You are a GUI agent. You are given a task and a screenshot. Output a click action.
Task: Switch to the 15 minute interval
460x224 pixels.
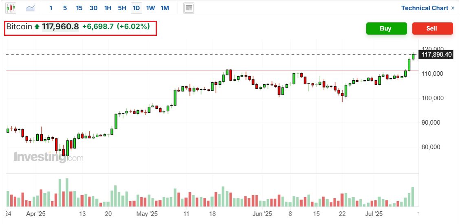79,8
